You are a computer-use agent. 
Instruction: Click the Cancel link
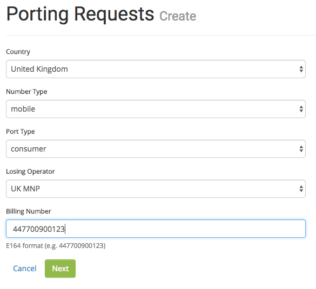[25, 269]
